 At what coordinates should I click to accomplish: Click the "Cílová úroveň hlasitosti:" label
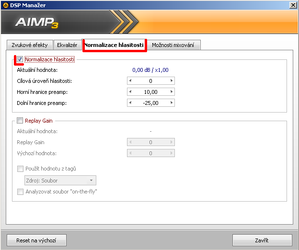click(x=44, y=81)
